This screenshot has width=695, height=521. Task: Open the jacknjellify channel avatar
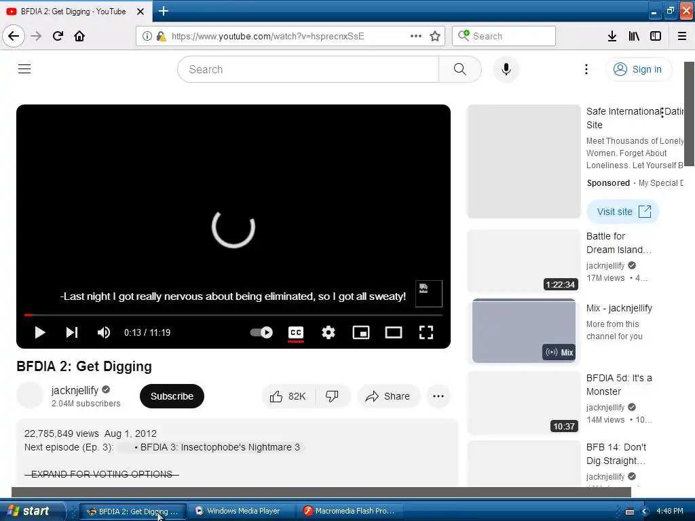pyautogui.click(x=30, y=395)
